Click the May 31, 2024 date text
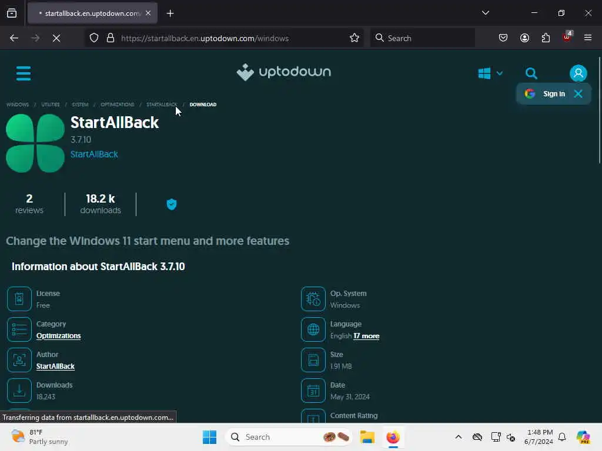The width and height of the screenshot is (602, 451). [x=350, y=396]
